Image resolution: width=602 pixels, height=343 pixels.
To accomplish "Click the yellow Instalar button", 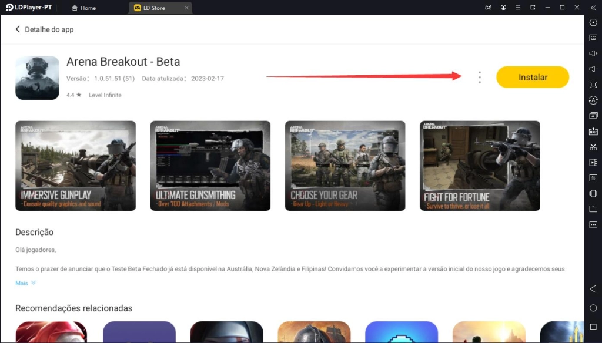I will (x=533, y=78).
